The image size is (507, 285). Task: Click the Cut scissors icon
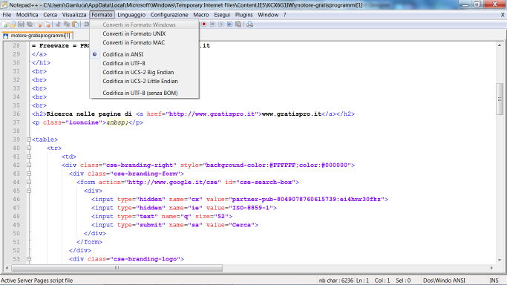point(58,24)
